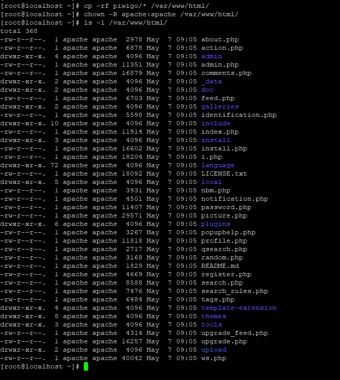
Task: Select the galleries directory name
Action: coord(220,106)
